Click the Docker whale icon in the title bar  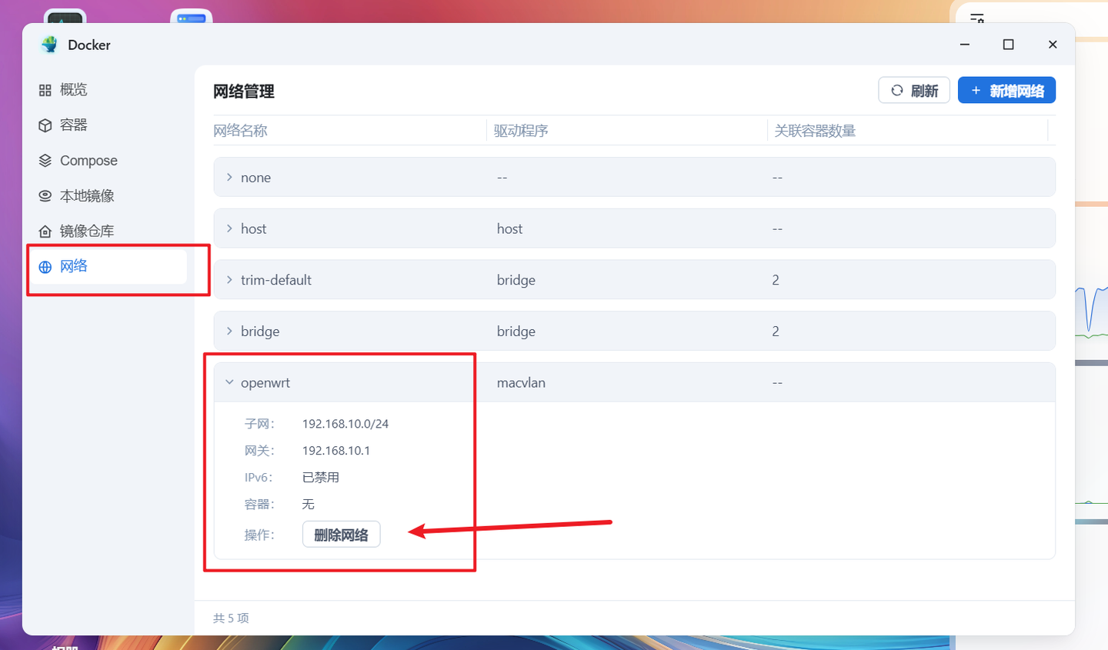coord(48,45)
